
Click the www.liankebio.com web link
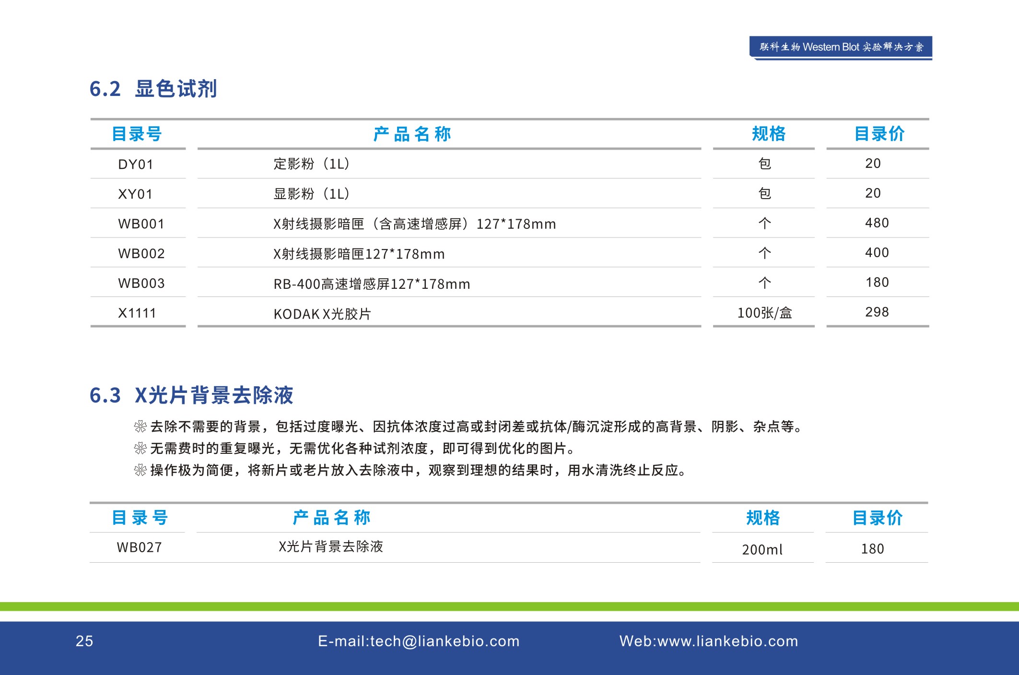(727, 641)
